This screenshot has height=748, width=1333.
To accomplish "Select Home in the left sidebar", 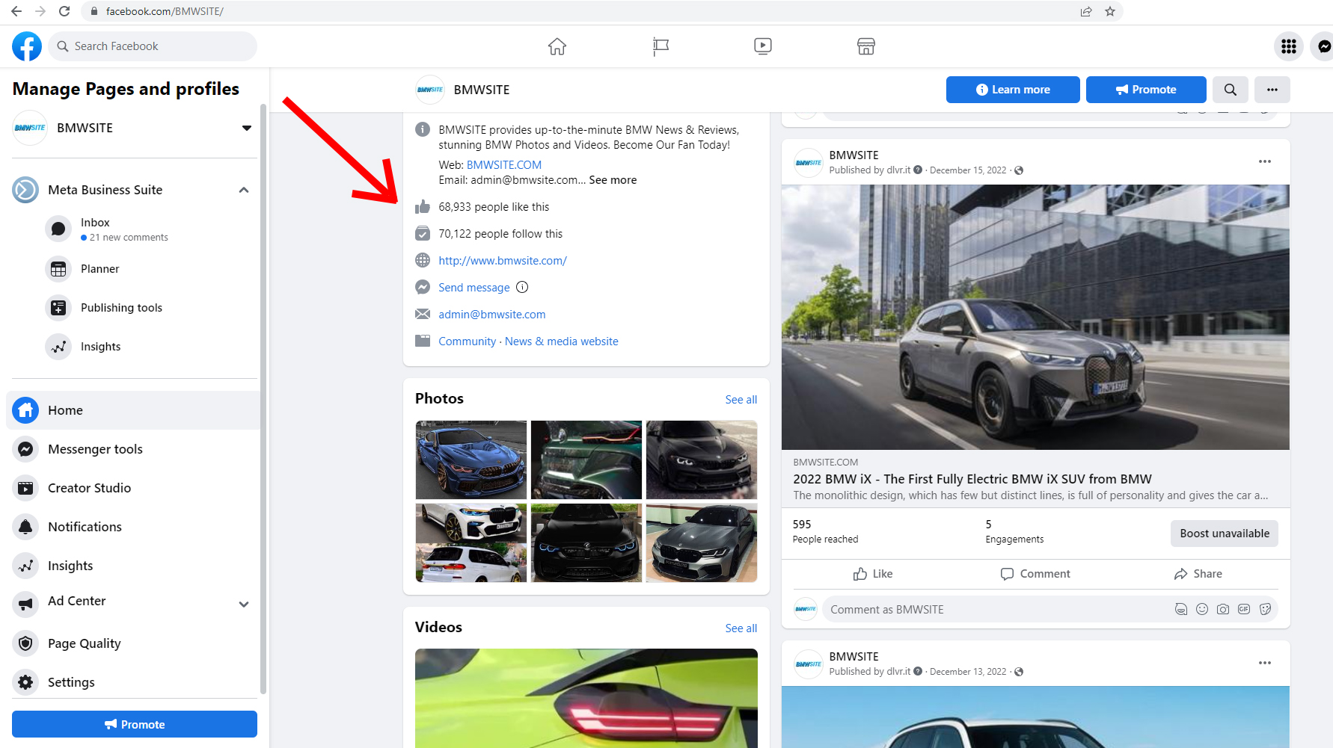I will (133, 410).
